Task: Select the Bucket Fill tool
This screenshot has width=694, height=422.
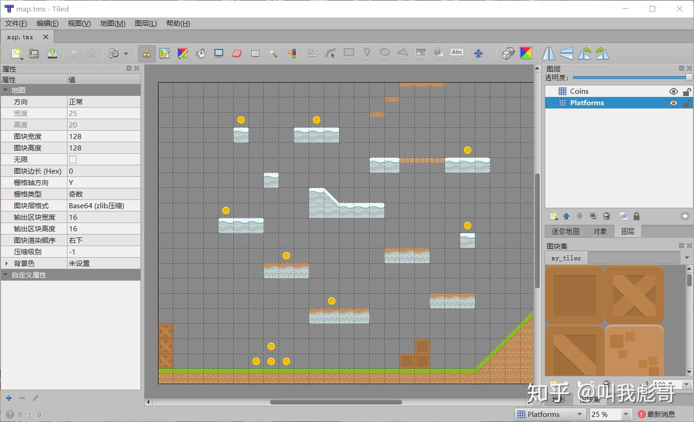Action: [x=200, y=53]
